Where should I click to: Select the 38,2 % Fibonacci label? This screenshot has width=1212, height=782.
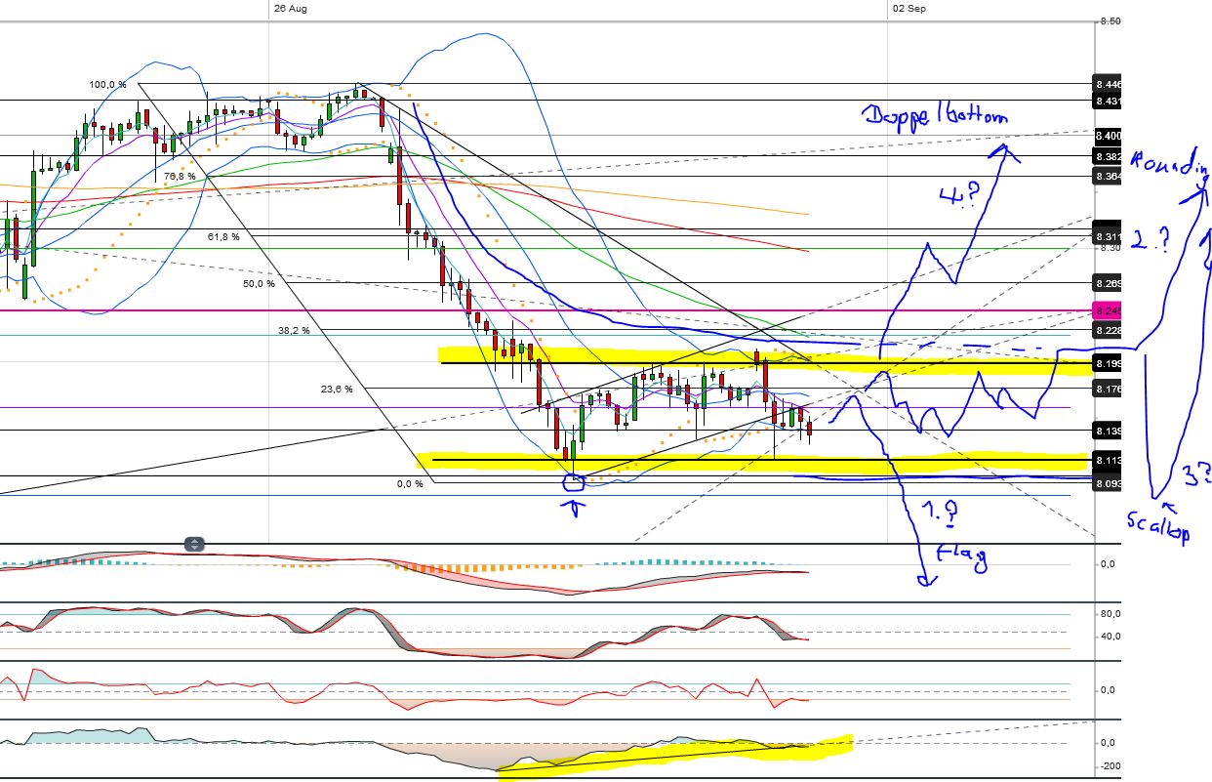coord(294,330)
